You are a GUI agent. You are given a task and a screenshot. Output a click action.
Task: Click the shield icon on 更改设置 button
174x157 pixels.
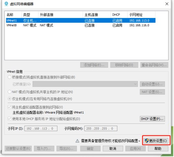coord(147,140)
